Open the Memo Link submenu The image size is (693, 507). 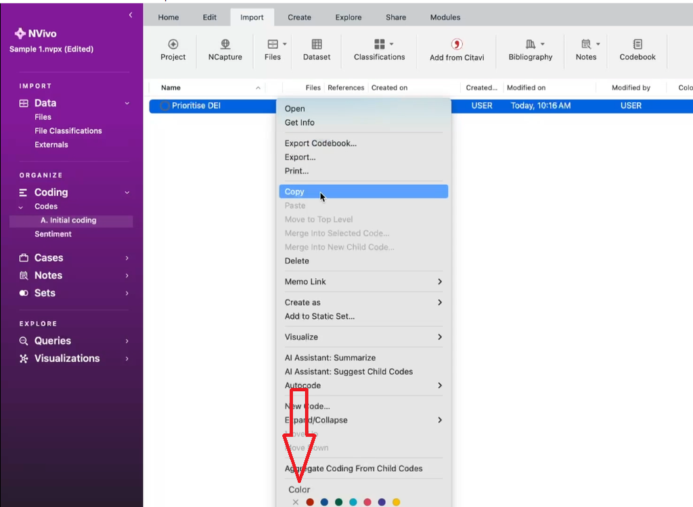[x=363, y=282]
